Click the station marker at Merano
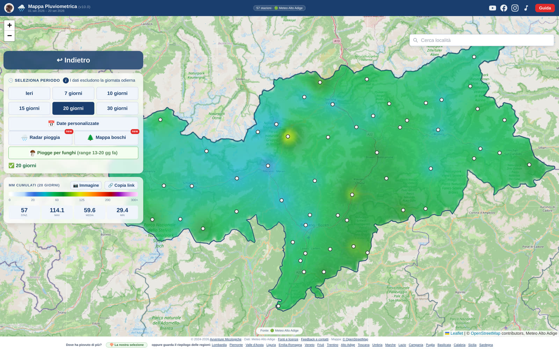The width and height of the screenshot is (559, 349). point(268,166)
